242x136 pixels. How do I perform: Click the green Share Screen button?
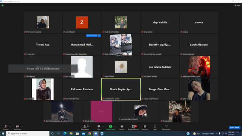(x=110, y=127)
